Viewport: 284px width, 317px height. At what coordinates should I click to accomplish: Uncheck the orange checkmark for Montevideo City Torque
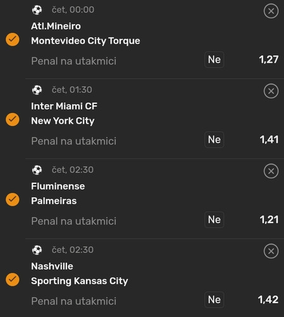(13, 39)
